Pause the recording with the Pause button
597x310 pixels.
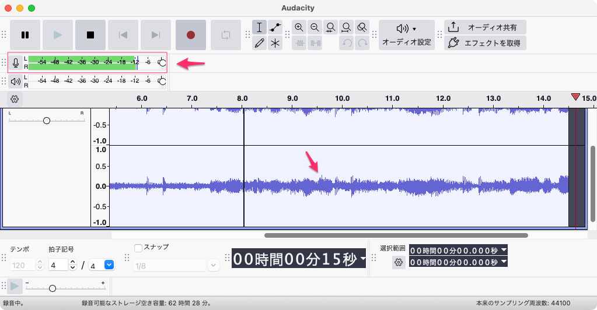coord(25,35)
